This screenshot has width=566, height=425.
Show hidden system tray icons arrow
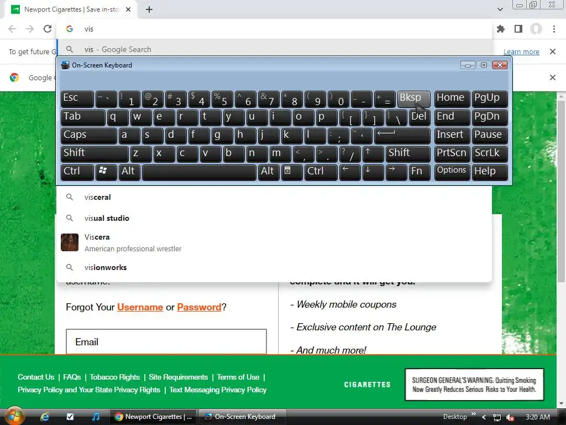[484, 417]
